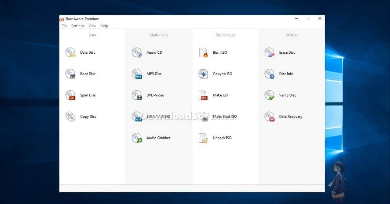Choose the Copy Disc label
Image resolution: width=390 pixels, height=204 pixels.
[88, 116]
